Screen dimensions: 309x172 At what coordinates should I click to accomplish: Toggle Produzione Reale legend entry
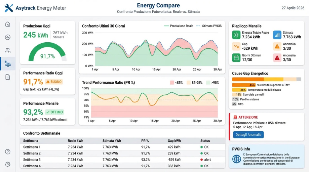(x=179, y=26)
